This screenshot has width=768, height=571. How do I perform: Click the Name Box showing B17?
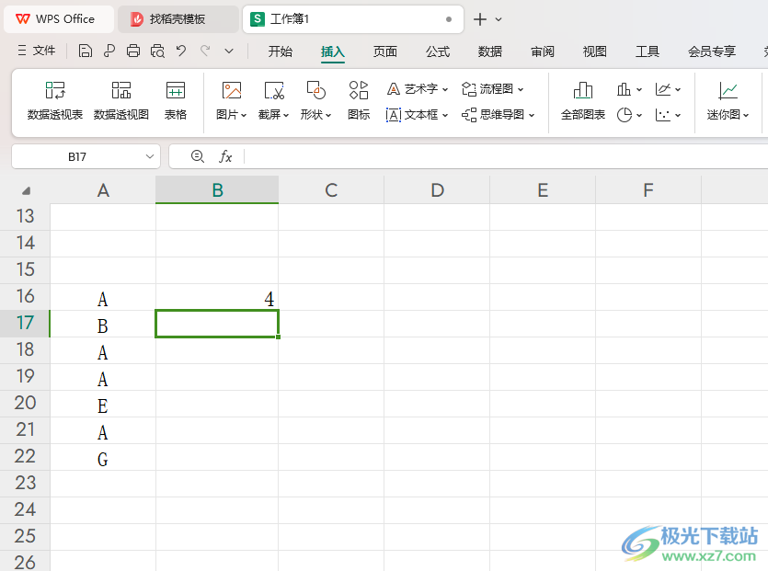click(x=77, y=156)
